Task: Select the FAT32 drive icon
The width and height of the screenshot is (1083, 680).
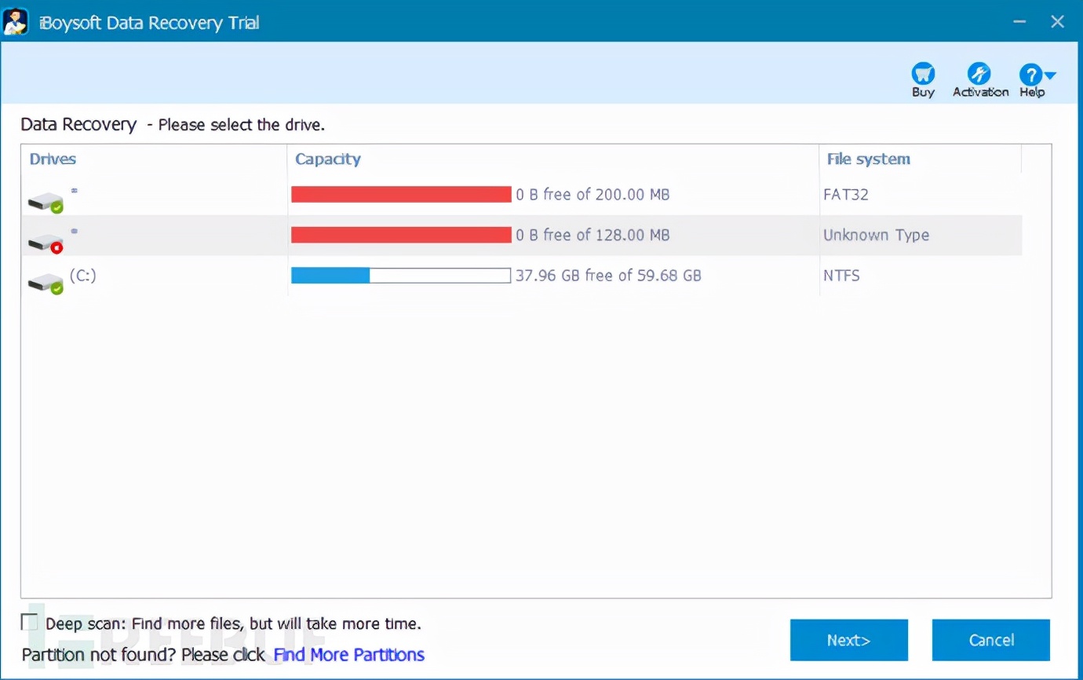Action: tap(46, 202)
